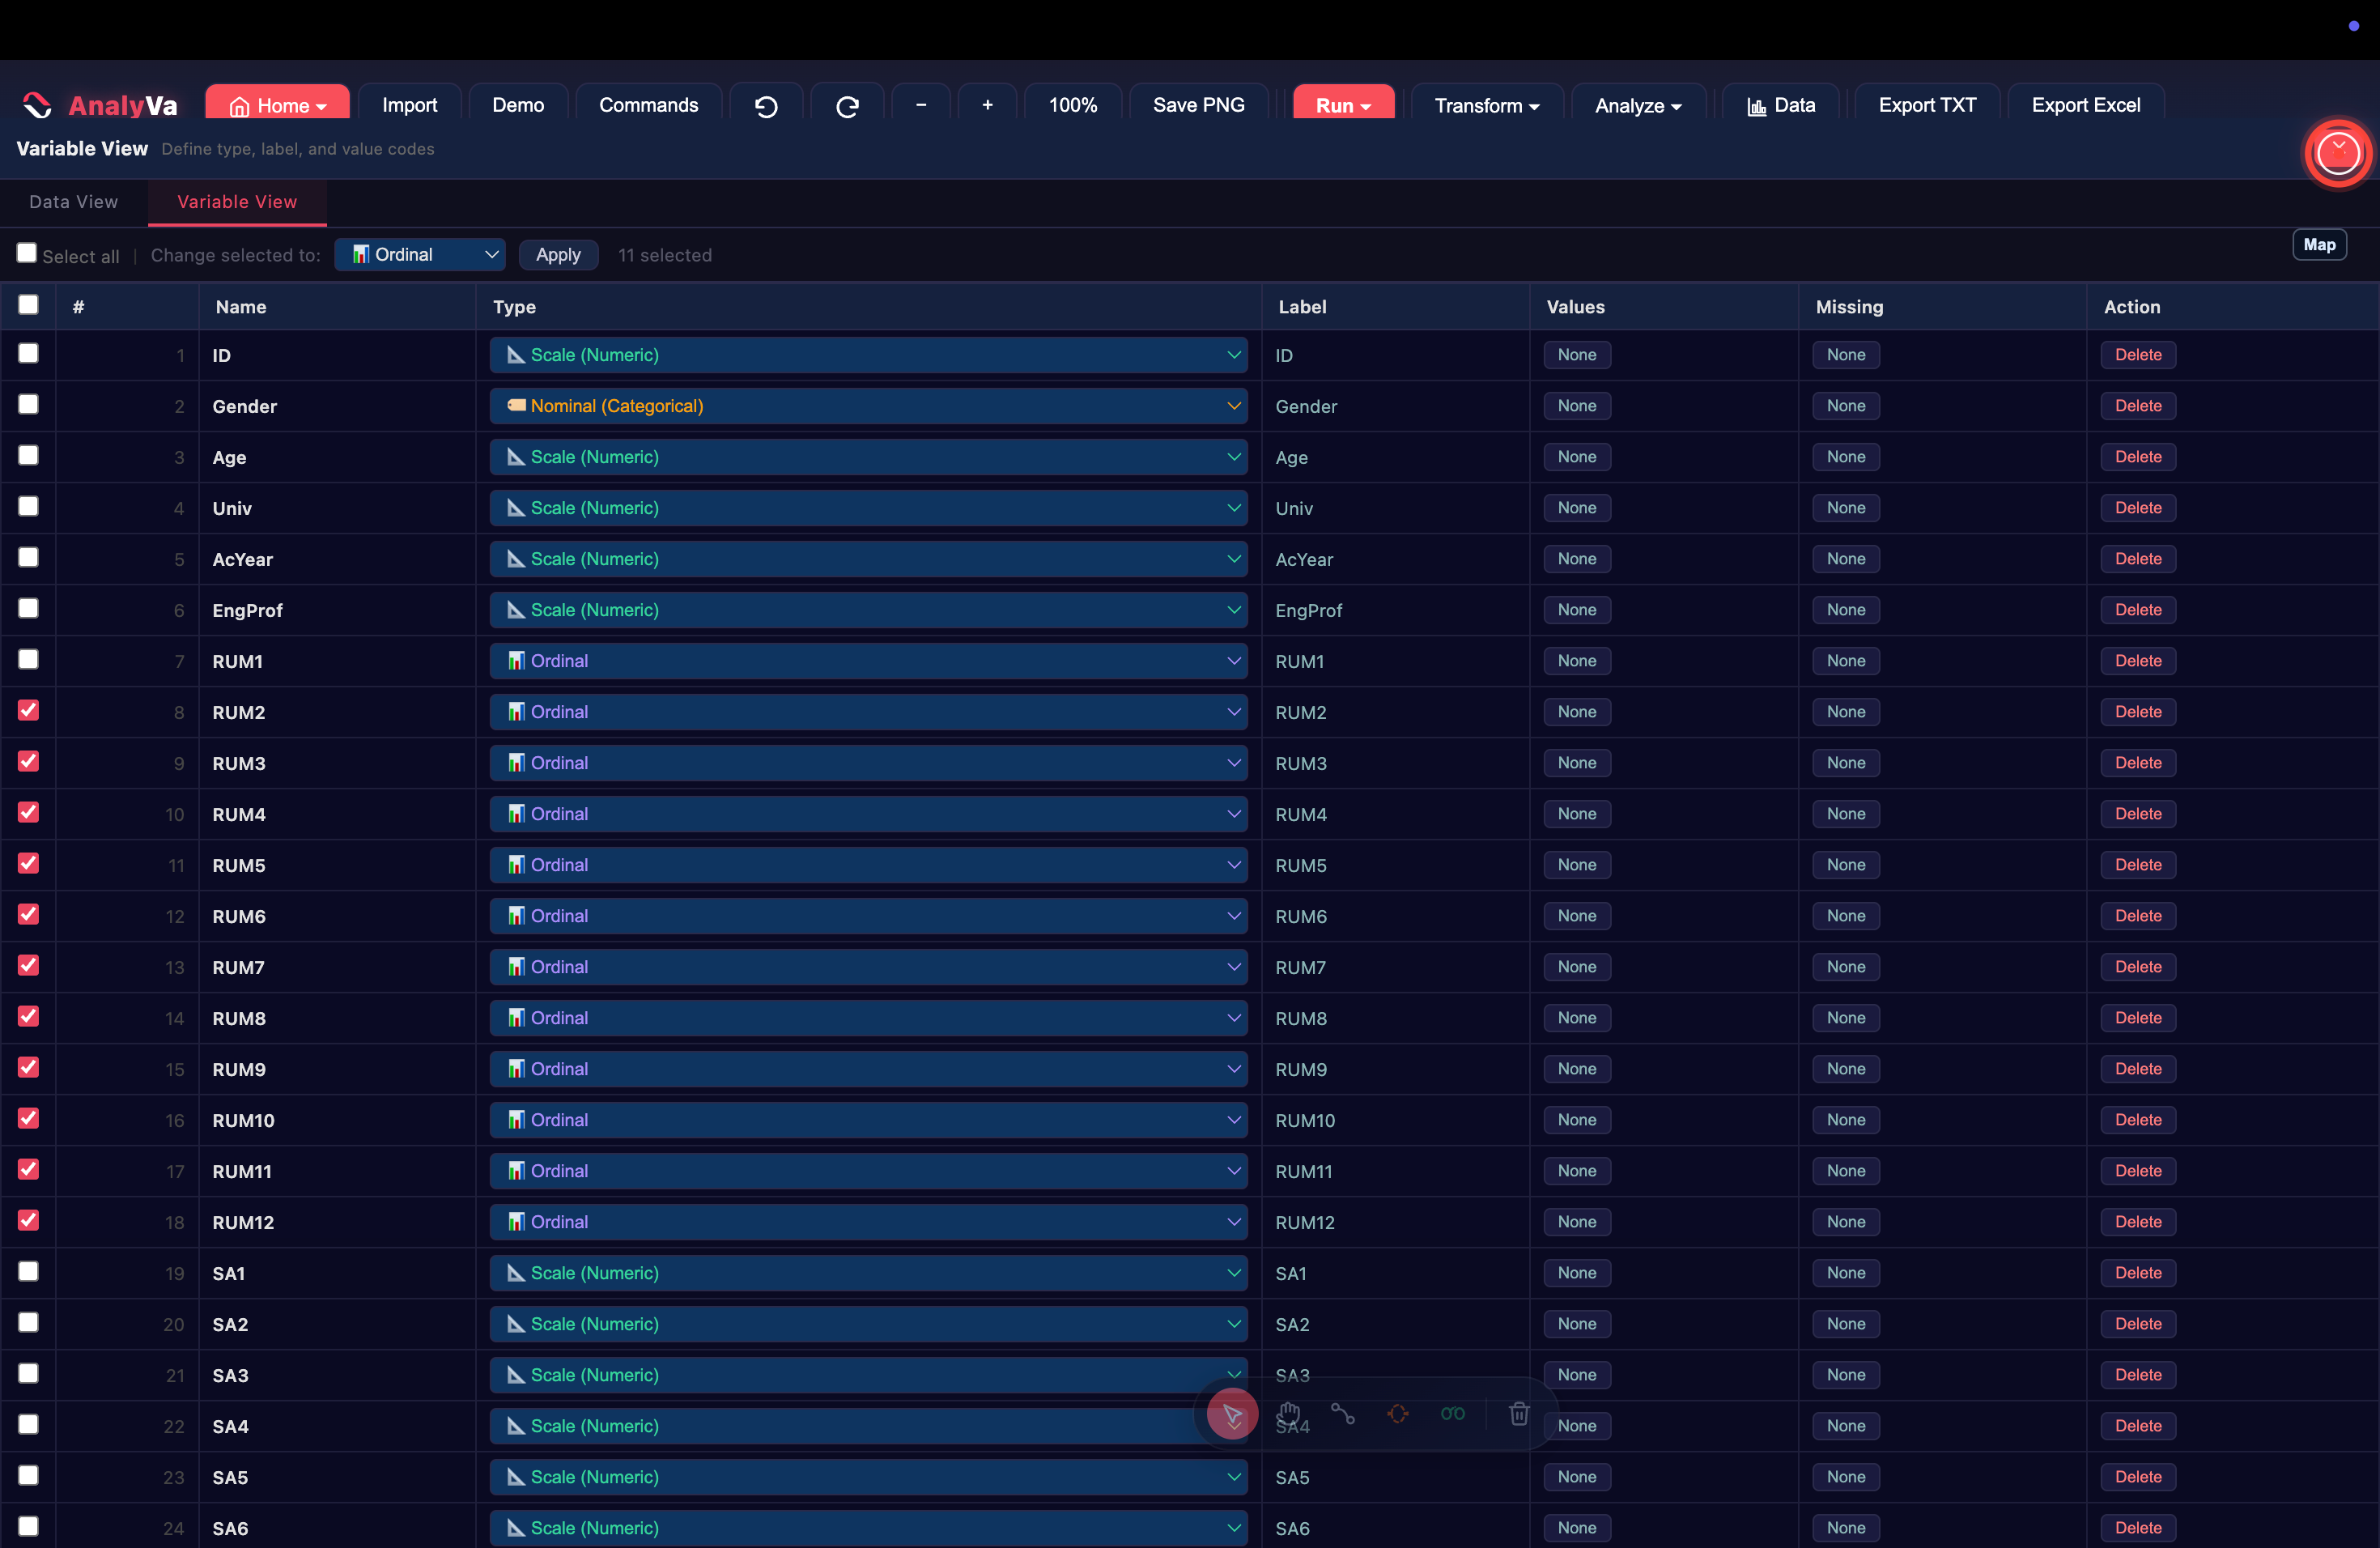The width and height of the screenshot is (2380, 1548).
Task: Open the Type dropdown for SA2
Action: click(x=868, y=1324)
